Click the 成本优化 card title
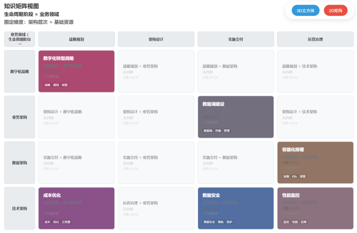The width and height of the screenshot is (357, 233). 52,195
